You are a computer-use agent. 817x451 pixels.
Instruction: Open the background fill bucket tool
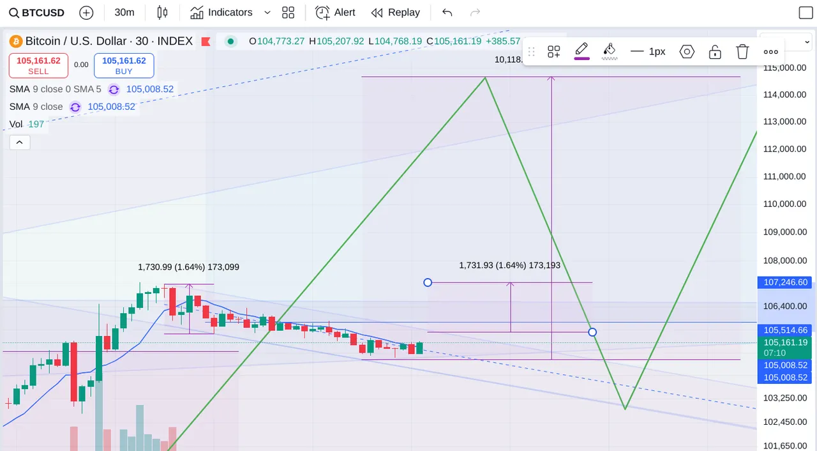tap(610, 51)
